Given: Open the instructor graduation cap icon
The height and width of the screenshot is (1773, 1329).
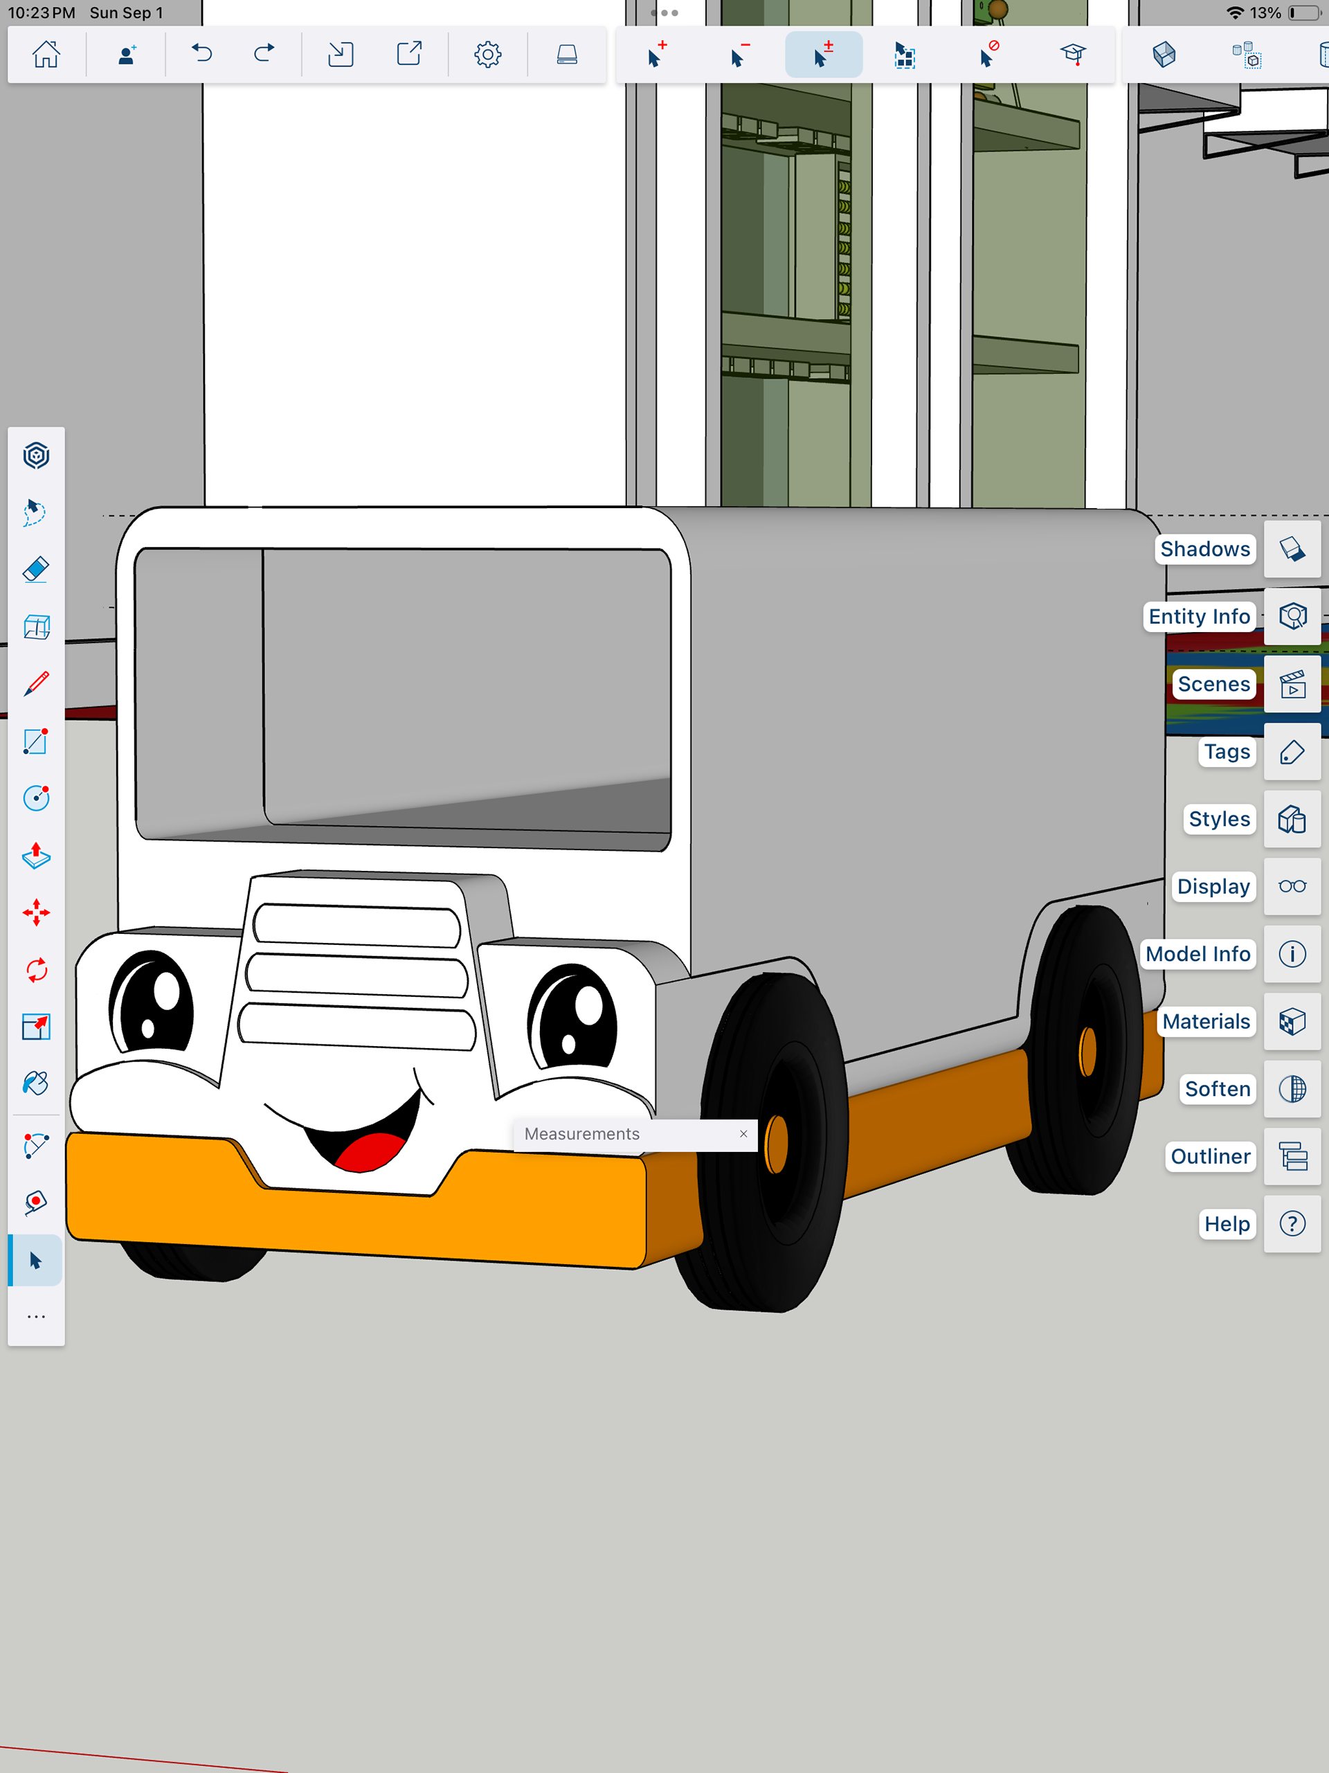Looking at the screenshot, I should (1072, 55).
